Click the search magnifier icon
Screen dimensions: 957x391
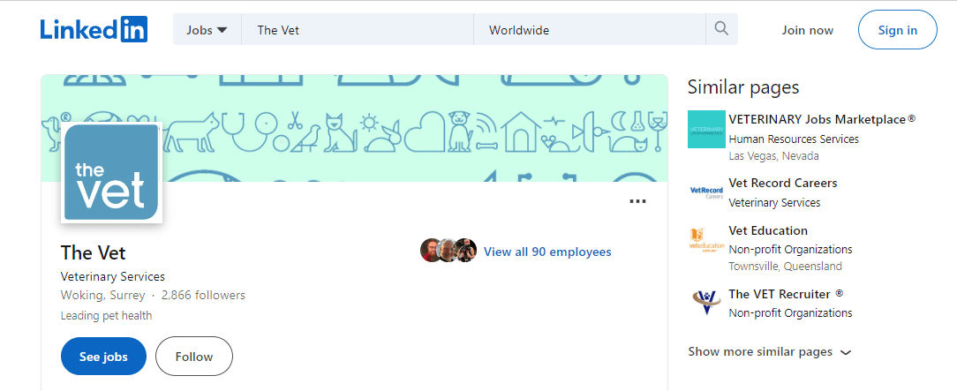(x=721, y=29)
